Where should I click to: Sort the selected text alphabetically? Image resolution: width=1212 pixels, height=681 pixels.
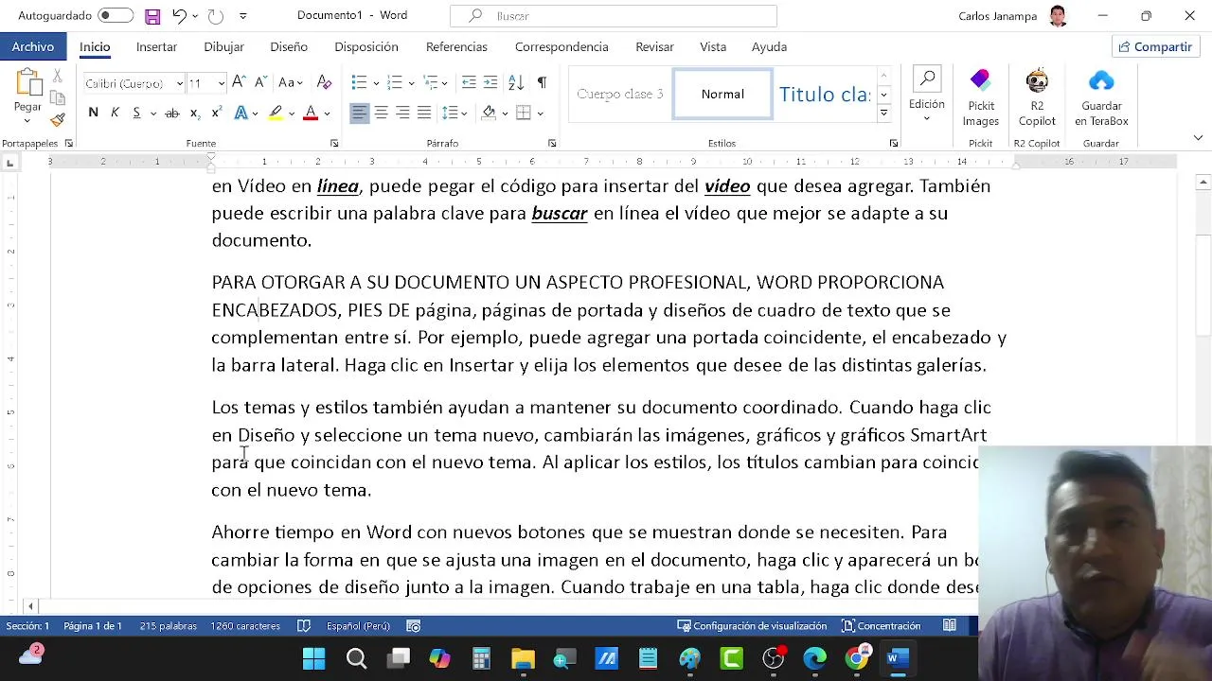tap(516, 82)
